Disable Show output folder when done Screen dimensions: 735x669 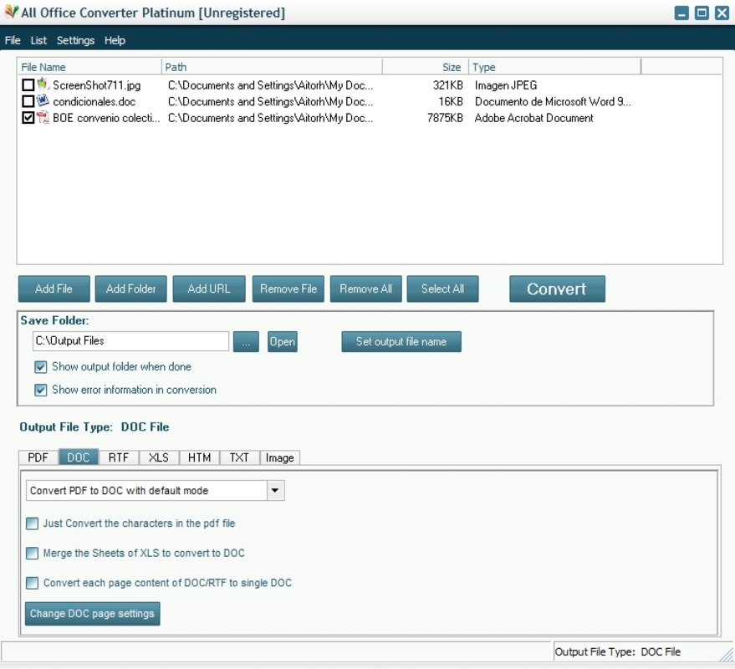coord(41,367)
